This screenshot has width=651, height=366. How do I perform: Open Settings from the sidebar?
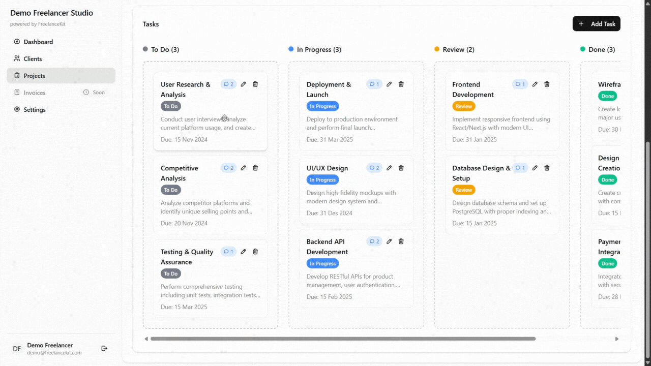(17, 109)
